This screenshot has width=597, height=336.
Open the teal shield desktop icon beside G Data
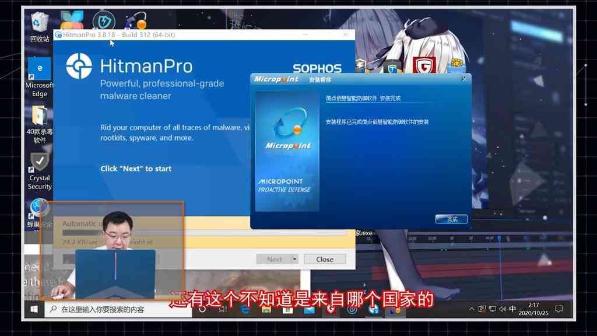coord(392,68)
